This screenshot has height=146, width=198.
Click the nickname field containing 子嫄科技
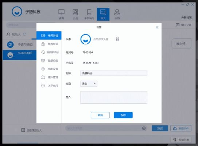[x=114, y=73]
